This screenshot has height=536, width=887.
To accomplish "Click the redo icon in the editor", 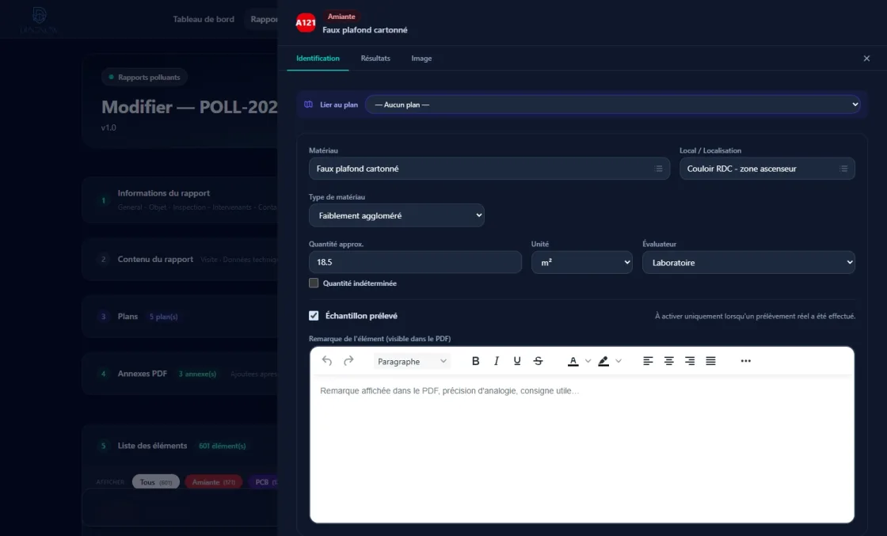I will [348, 361].
